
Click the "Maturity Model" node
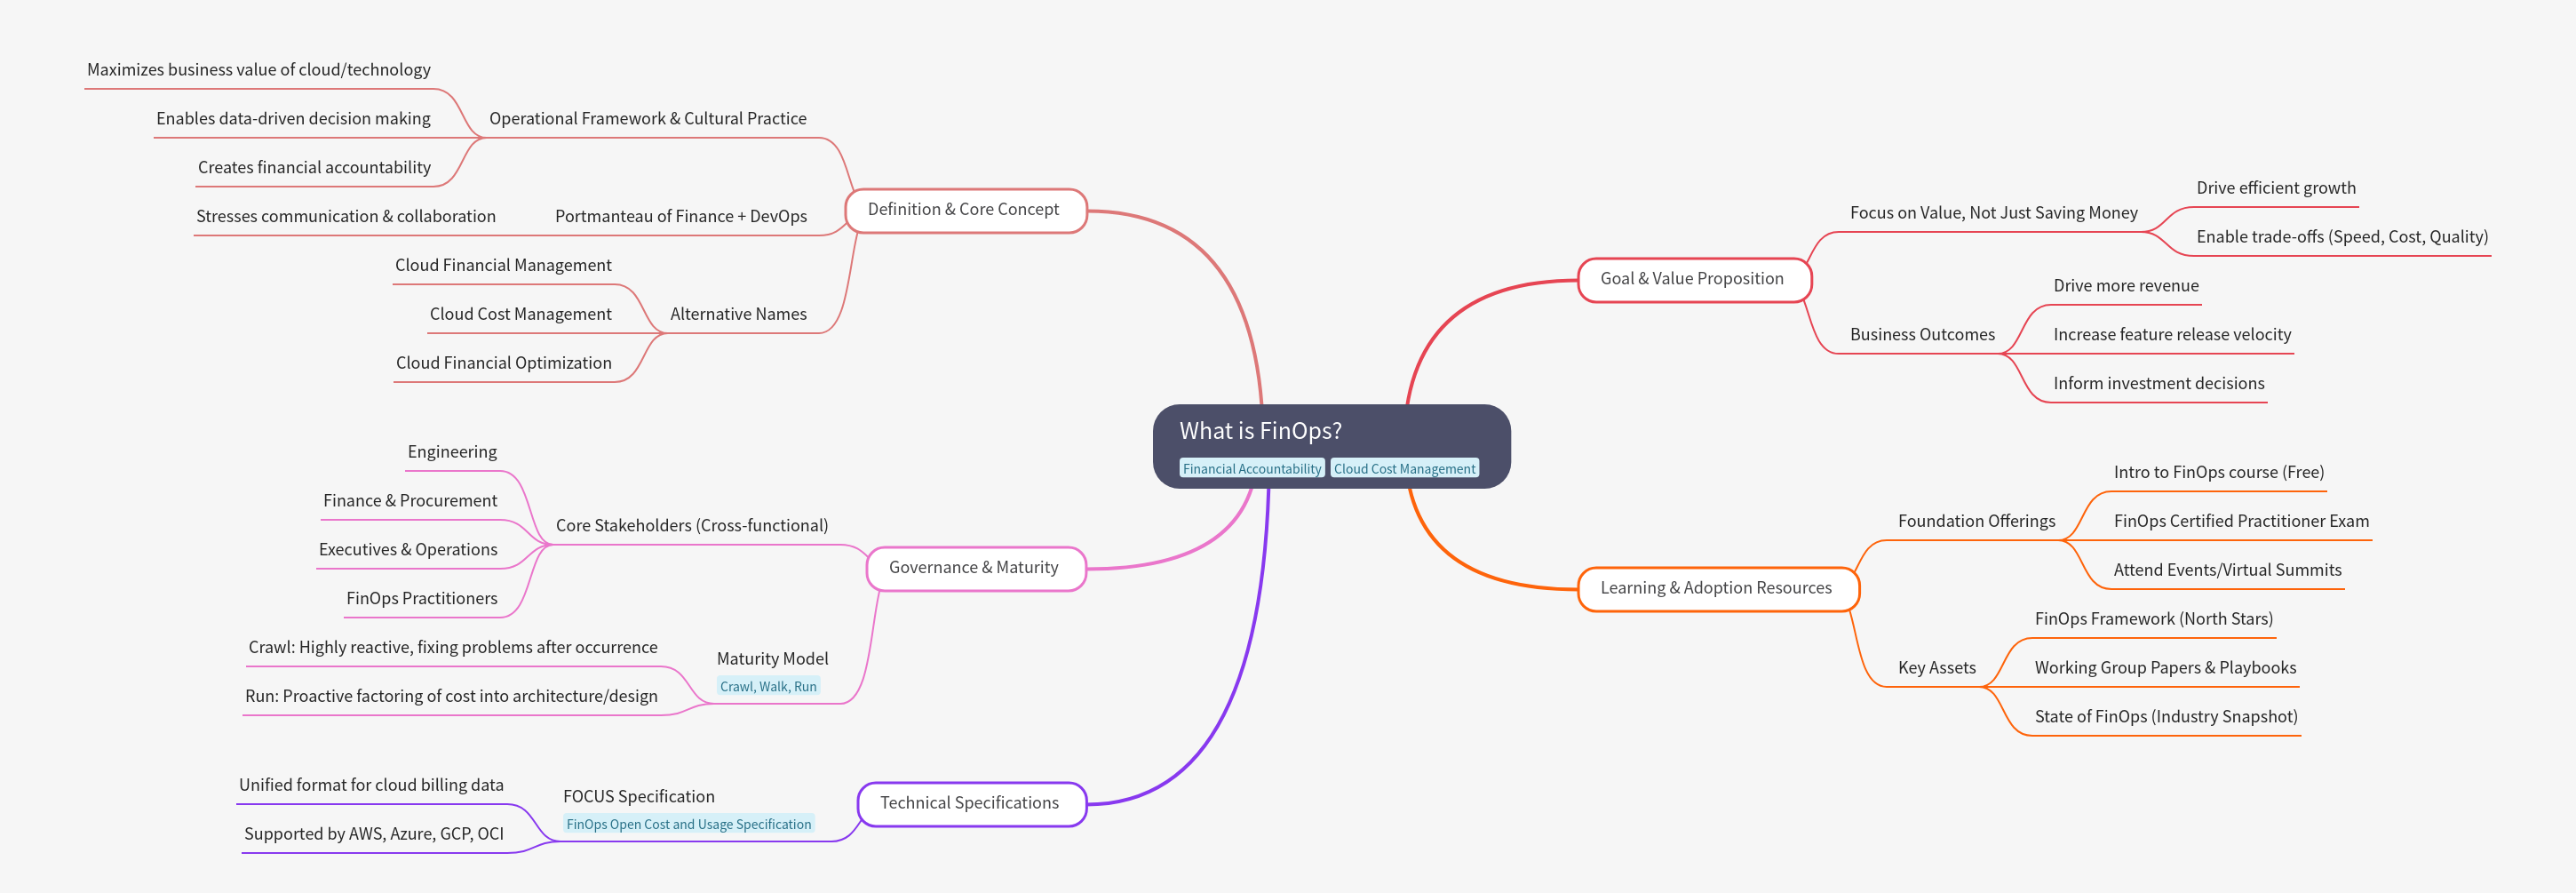pyautogui.click(x=772, y=658)
